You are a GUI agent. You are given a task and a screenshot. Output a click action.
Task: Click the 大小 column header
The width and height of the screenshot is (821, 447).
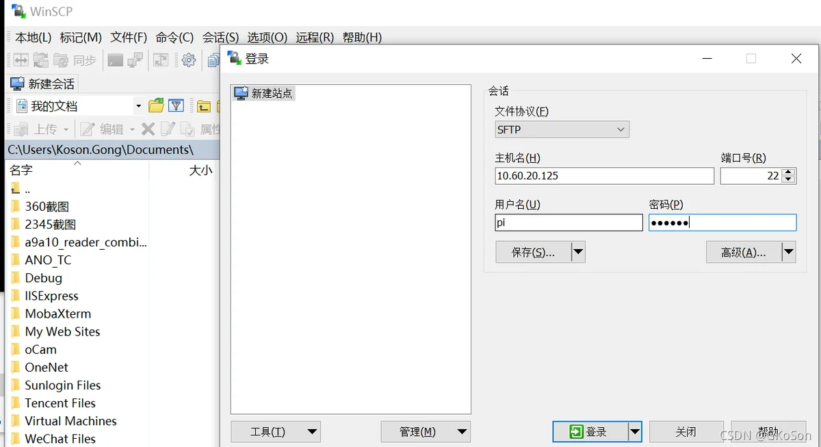(185, 170)
